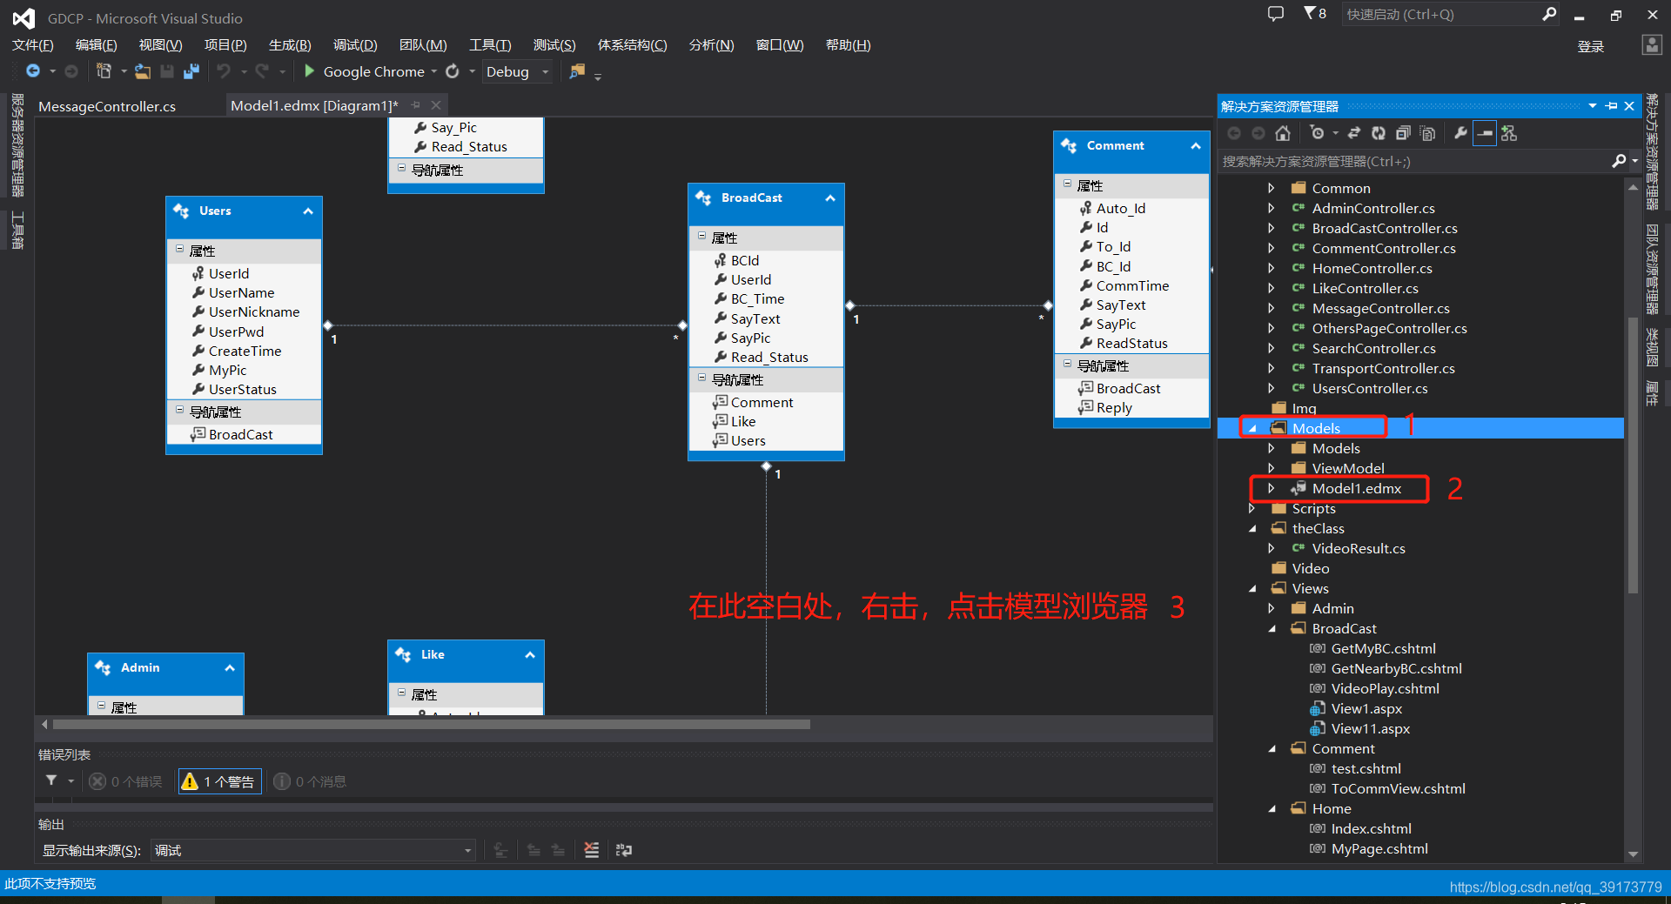Toggle the Show All Files icon
The width and height of the screenshot is (1671, 904).
(x=1427, y=133)
